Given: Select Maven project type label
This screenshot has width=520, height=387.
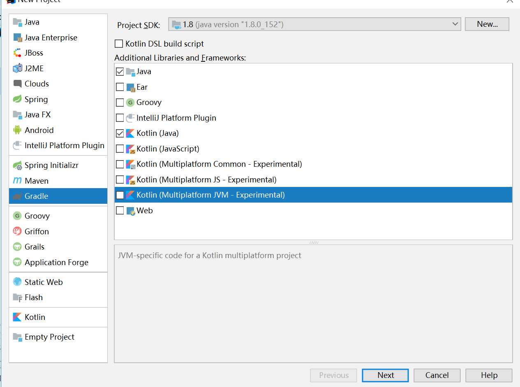Looking at the screenshot, I should (37, 181).
